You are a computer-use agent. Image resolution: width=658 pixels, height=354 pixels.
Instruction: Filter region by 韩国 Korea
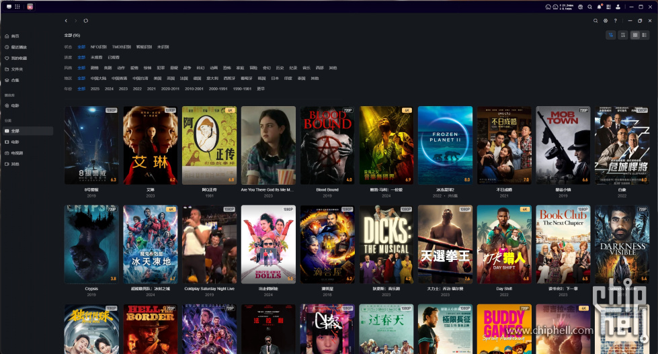click(261, 79)
